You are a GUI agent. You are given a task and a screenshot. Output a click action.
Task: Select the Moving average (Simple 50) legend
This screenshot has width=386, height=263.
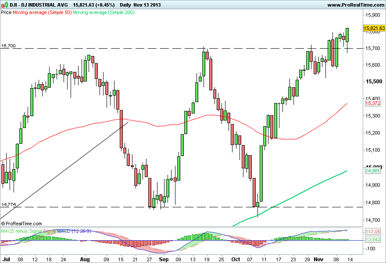[x=42, y=12]
